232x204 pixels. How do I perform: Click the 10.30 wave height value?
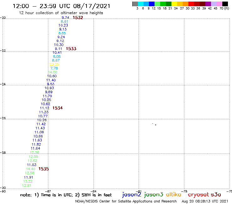pos(59,45)
